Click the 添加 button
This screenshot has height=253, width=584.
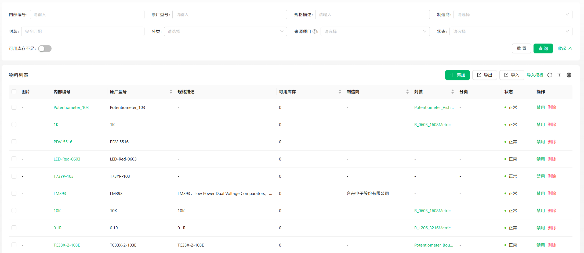pos(457,75)
